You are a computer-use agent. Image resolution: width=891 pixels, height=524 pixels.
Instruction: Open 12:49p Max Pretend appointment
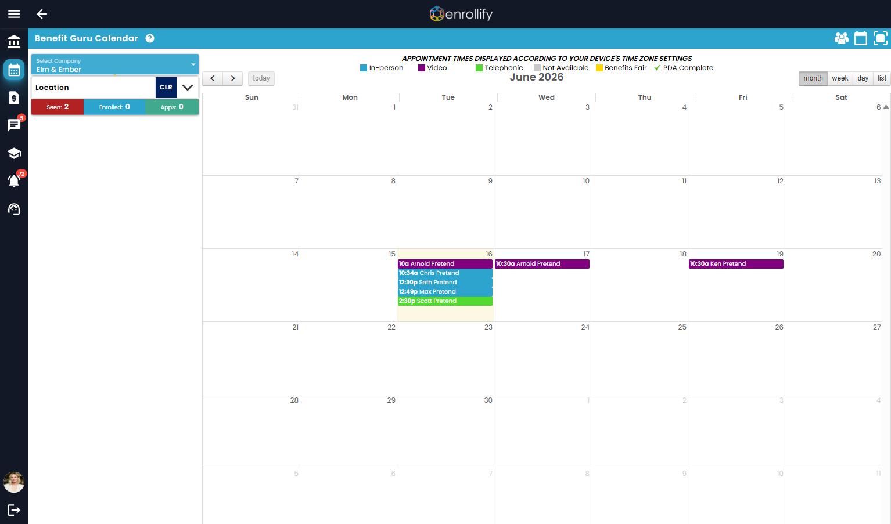[x=445, y=292]
